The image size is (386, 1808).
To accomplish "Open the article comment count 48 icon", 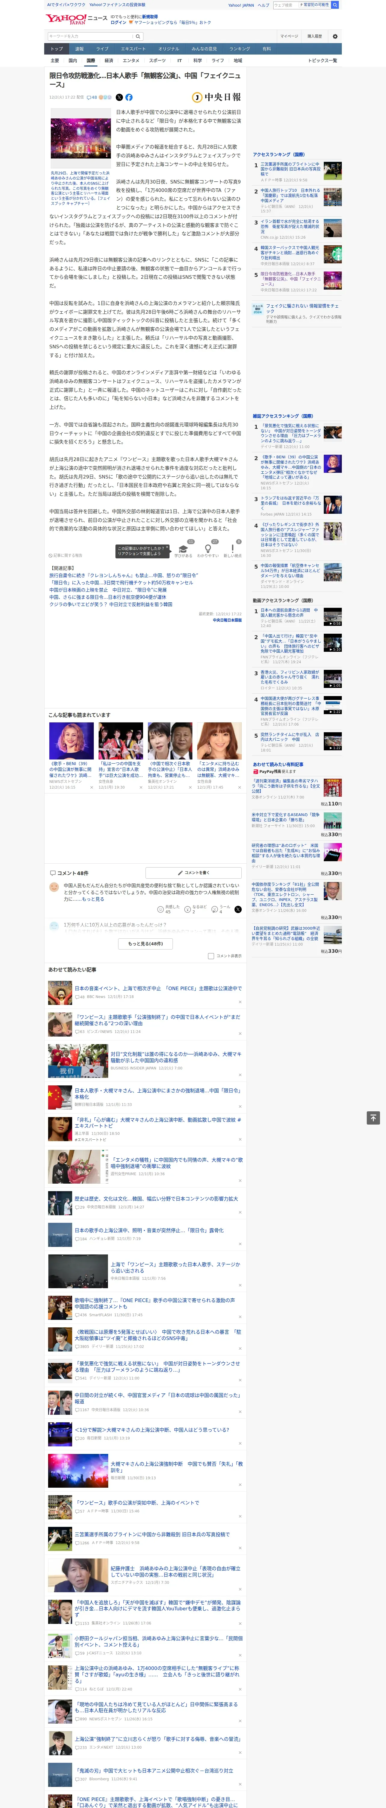I will [92, 98].
